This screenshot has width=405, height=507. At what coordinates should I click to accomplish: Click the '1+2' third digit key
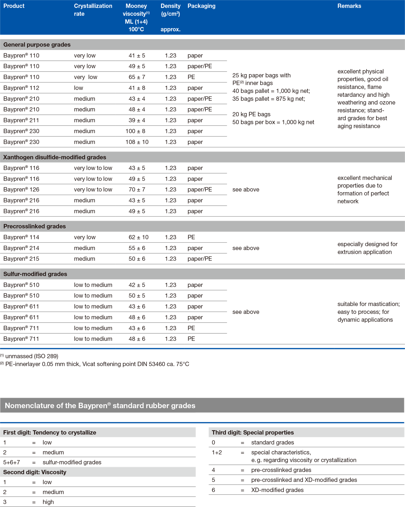click(x=217, y=453)
